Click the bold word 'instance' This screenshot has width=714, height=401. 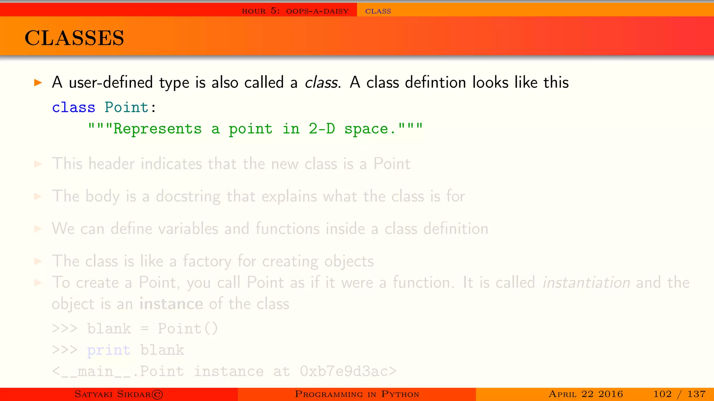[171, 304]
